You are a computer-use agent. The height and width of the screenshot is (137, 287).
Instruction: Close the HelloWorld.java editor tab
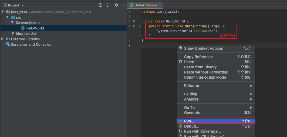click(x=160, y=5)
